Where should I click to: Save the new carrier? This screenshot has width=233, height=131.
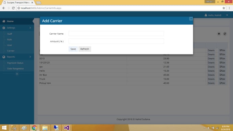(x=73, y=49)
